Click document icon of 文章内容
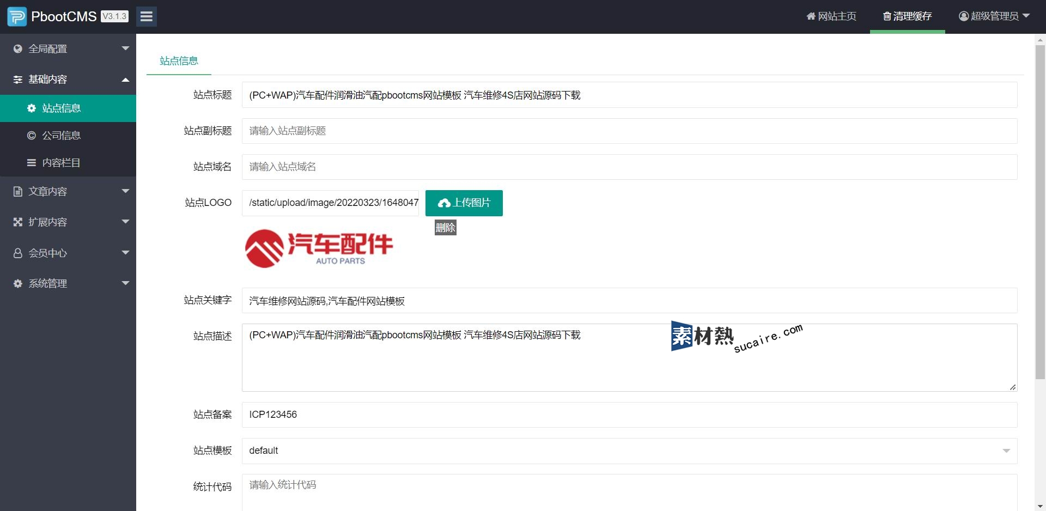1046x511 pixels. 18,192
